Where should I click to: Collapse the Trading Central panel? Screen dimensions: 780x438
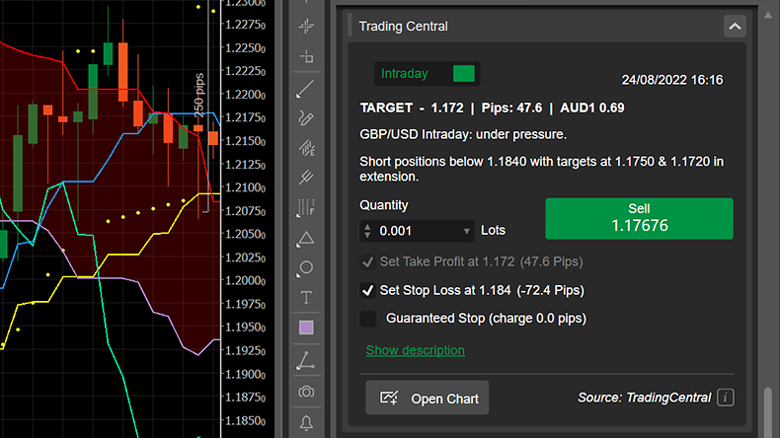pyautogui.click(x=735, y=27)
